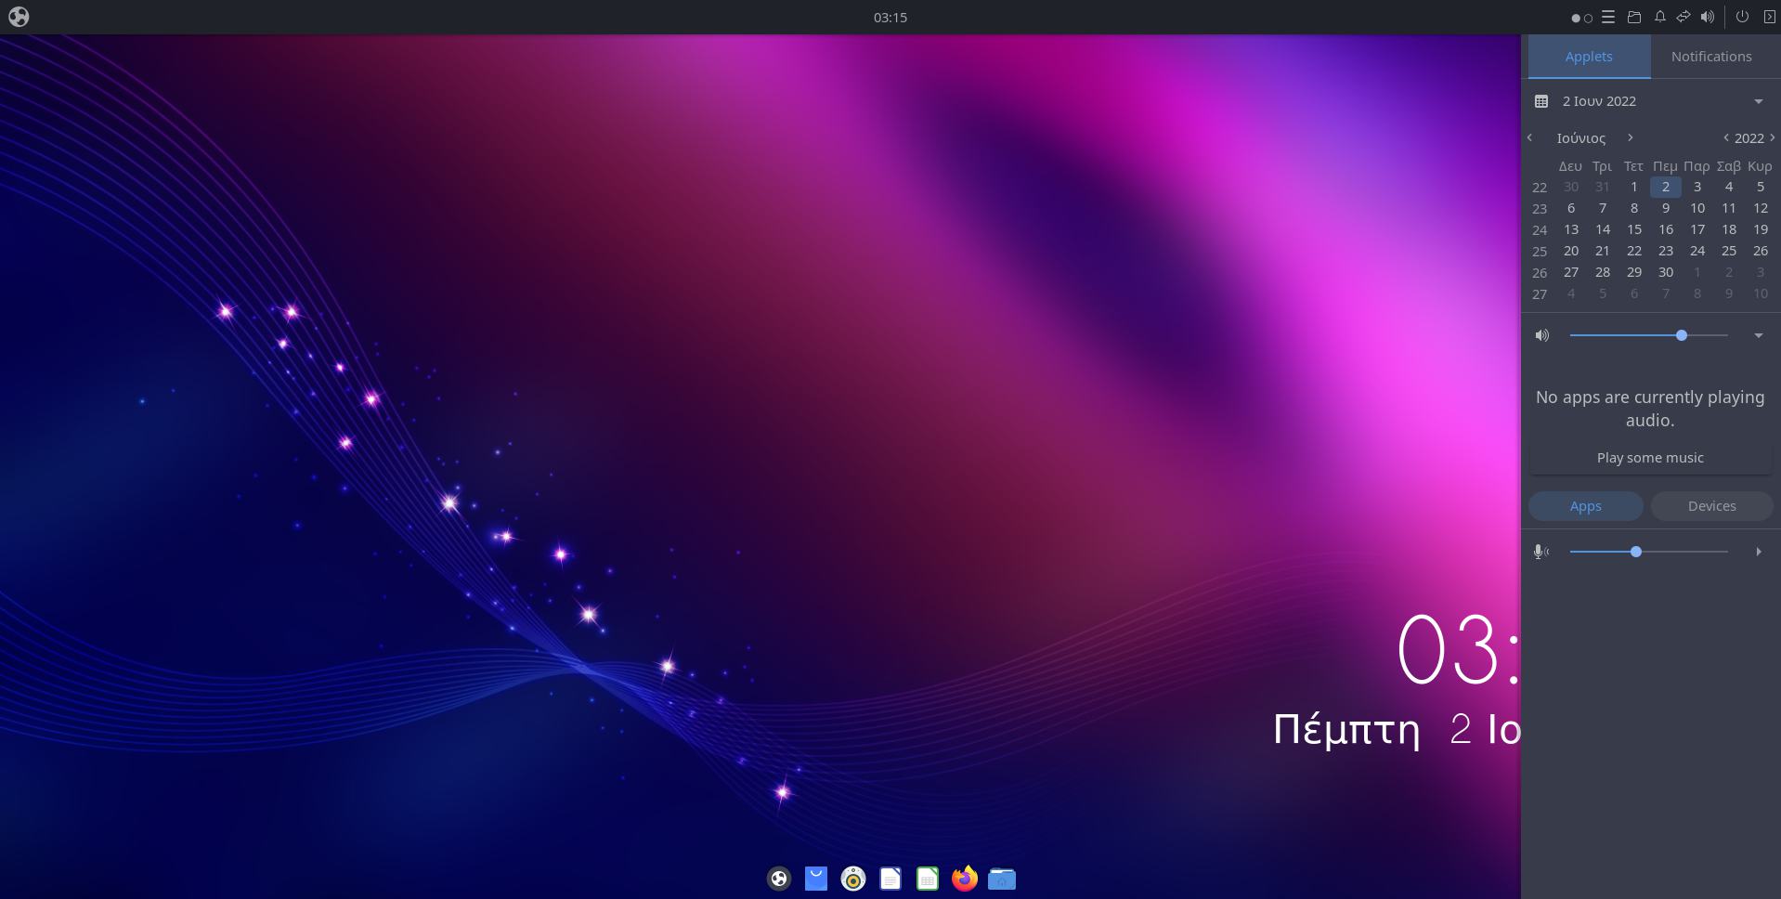Open the Rhythmbox music player icon
The width and height of the screenshot is (1781, 899).
click(853, 879)
